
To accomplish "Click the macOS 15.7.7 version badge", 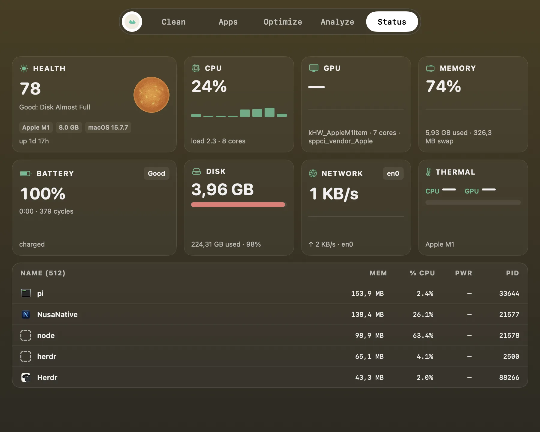I will click(108, 127).
